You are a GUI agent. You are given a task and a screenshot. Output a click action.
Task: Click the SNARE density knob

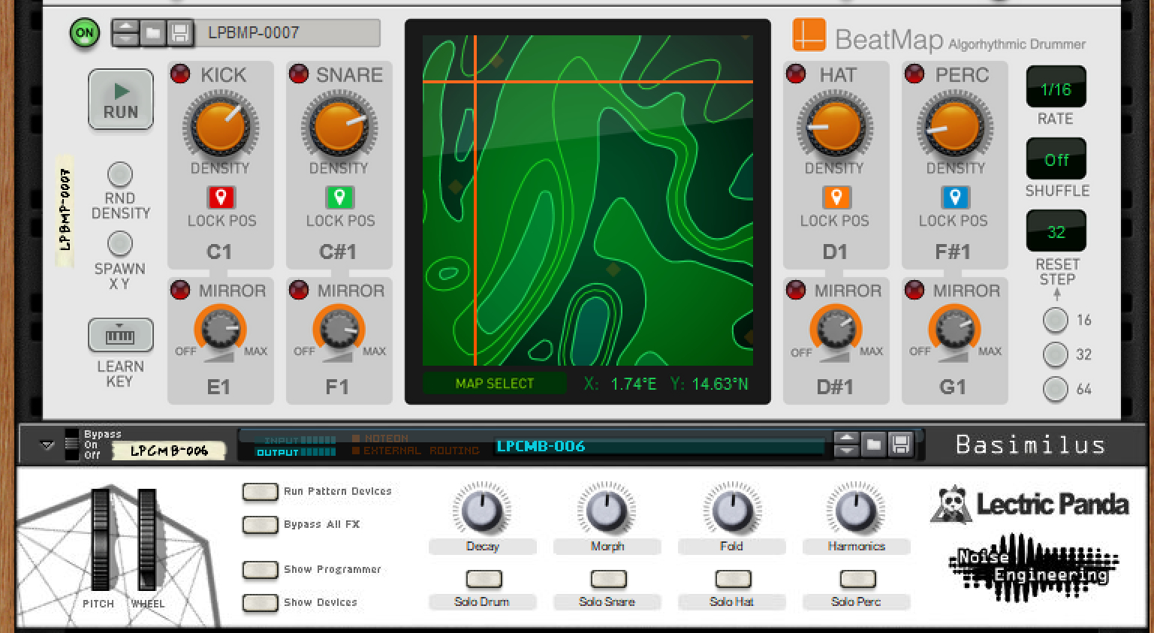339,127
